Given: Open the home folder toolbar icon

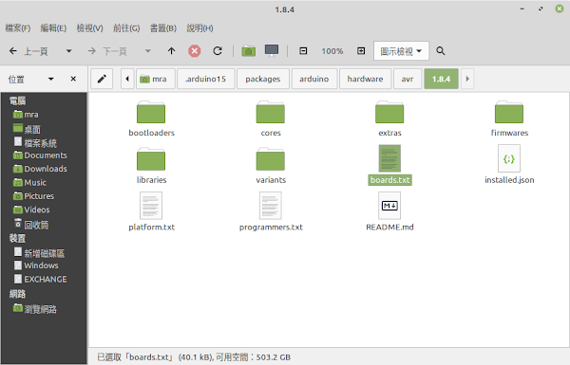Looking at the screenshot, I should [x=248, y=51].
